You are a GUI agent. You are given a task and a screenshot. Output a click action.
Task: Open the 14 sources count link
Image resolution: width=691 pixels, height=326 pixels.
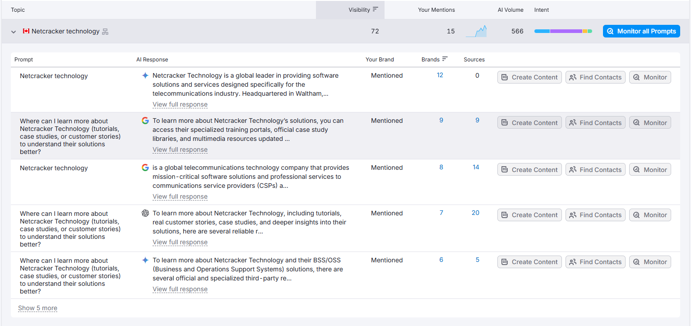click(x=476, y=167)
